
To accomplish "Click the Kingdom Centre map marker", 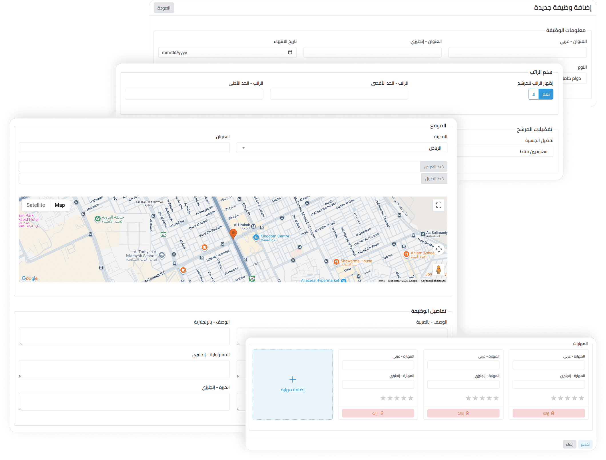I will pos(256,237).
